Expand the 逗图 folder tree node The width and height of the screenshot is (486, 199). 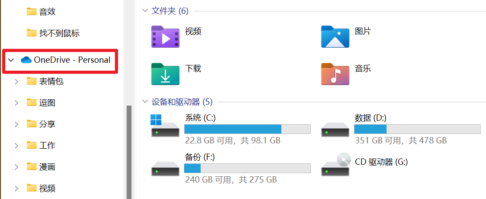16,103
